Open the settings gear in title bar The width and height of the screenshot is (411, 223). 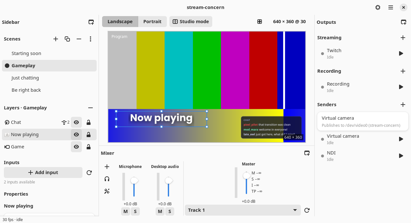coord(378,7)
